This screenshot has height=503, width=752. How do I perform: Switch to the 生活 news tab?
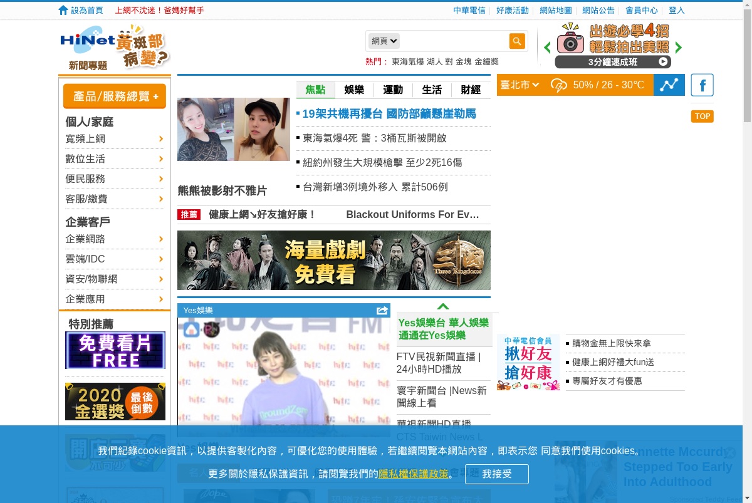(432, 90)
